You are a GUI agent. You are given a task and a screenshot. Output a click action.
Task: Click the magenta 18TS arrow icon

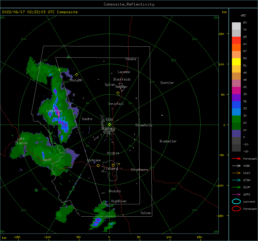236,195
